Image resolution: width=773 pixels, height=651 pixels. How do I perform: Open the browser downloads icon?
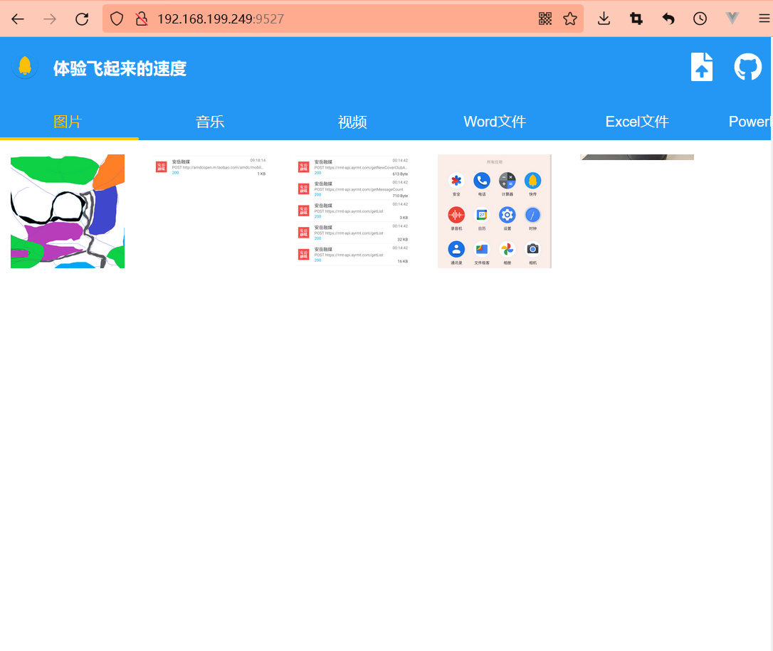[x=604, y=19]
